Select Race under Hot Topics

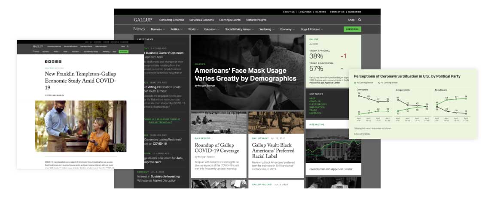(312, 98)
